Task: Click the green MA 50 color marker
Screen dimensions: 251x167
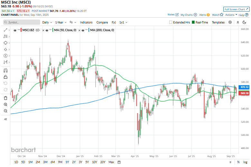Action: pos(53,30)
